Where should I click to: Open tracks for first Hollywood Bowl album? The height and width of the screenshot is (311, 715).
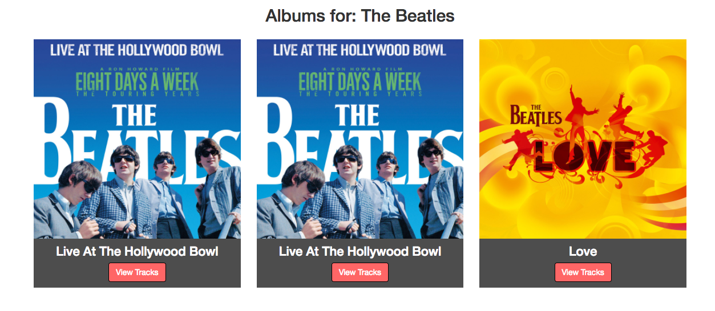coord(137,272)
